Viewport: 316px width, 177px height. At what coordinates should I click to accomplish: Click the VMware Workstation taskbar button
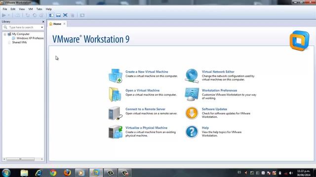[x=96, y=173]
